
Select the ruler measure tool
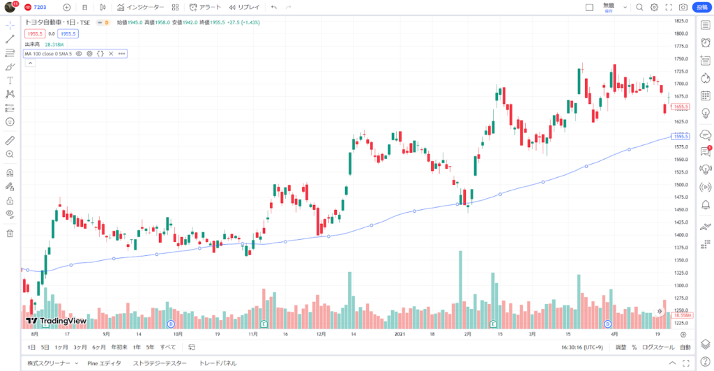[x=10, y=140]
